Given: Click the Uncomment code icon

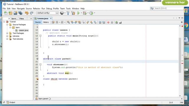Looking at the screenshot, I should click(120, 22).
